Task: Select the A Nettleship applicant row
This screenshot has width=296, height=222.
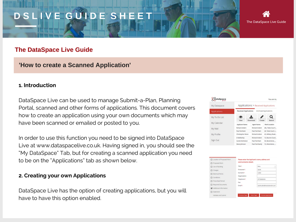Action: [x=256, y=138]
